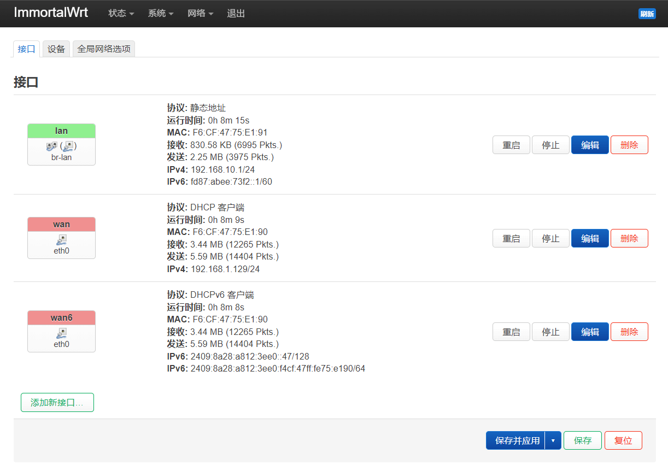Open the 网络 navigation dropdown
Image resolution: width=668 pixels, height=471 pixels.
[200, 14]
